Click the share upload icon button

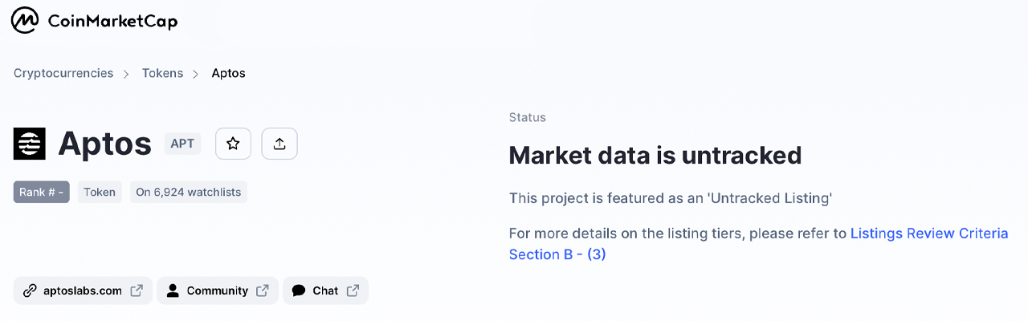[x=279, y=144]
